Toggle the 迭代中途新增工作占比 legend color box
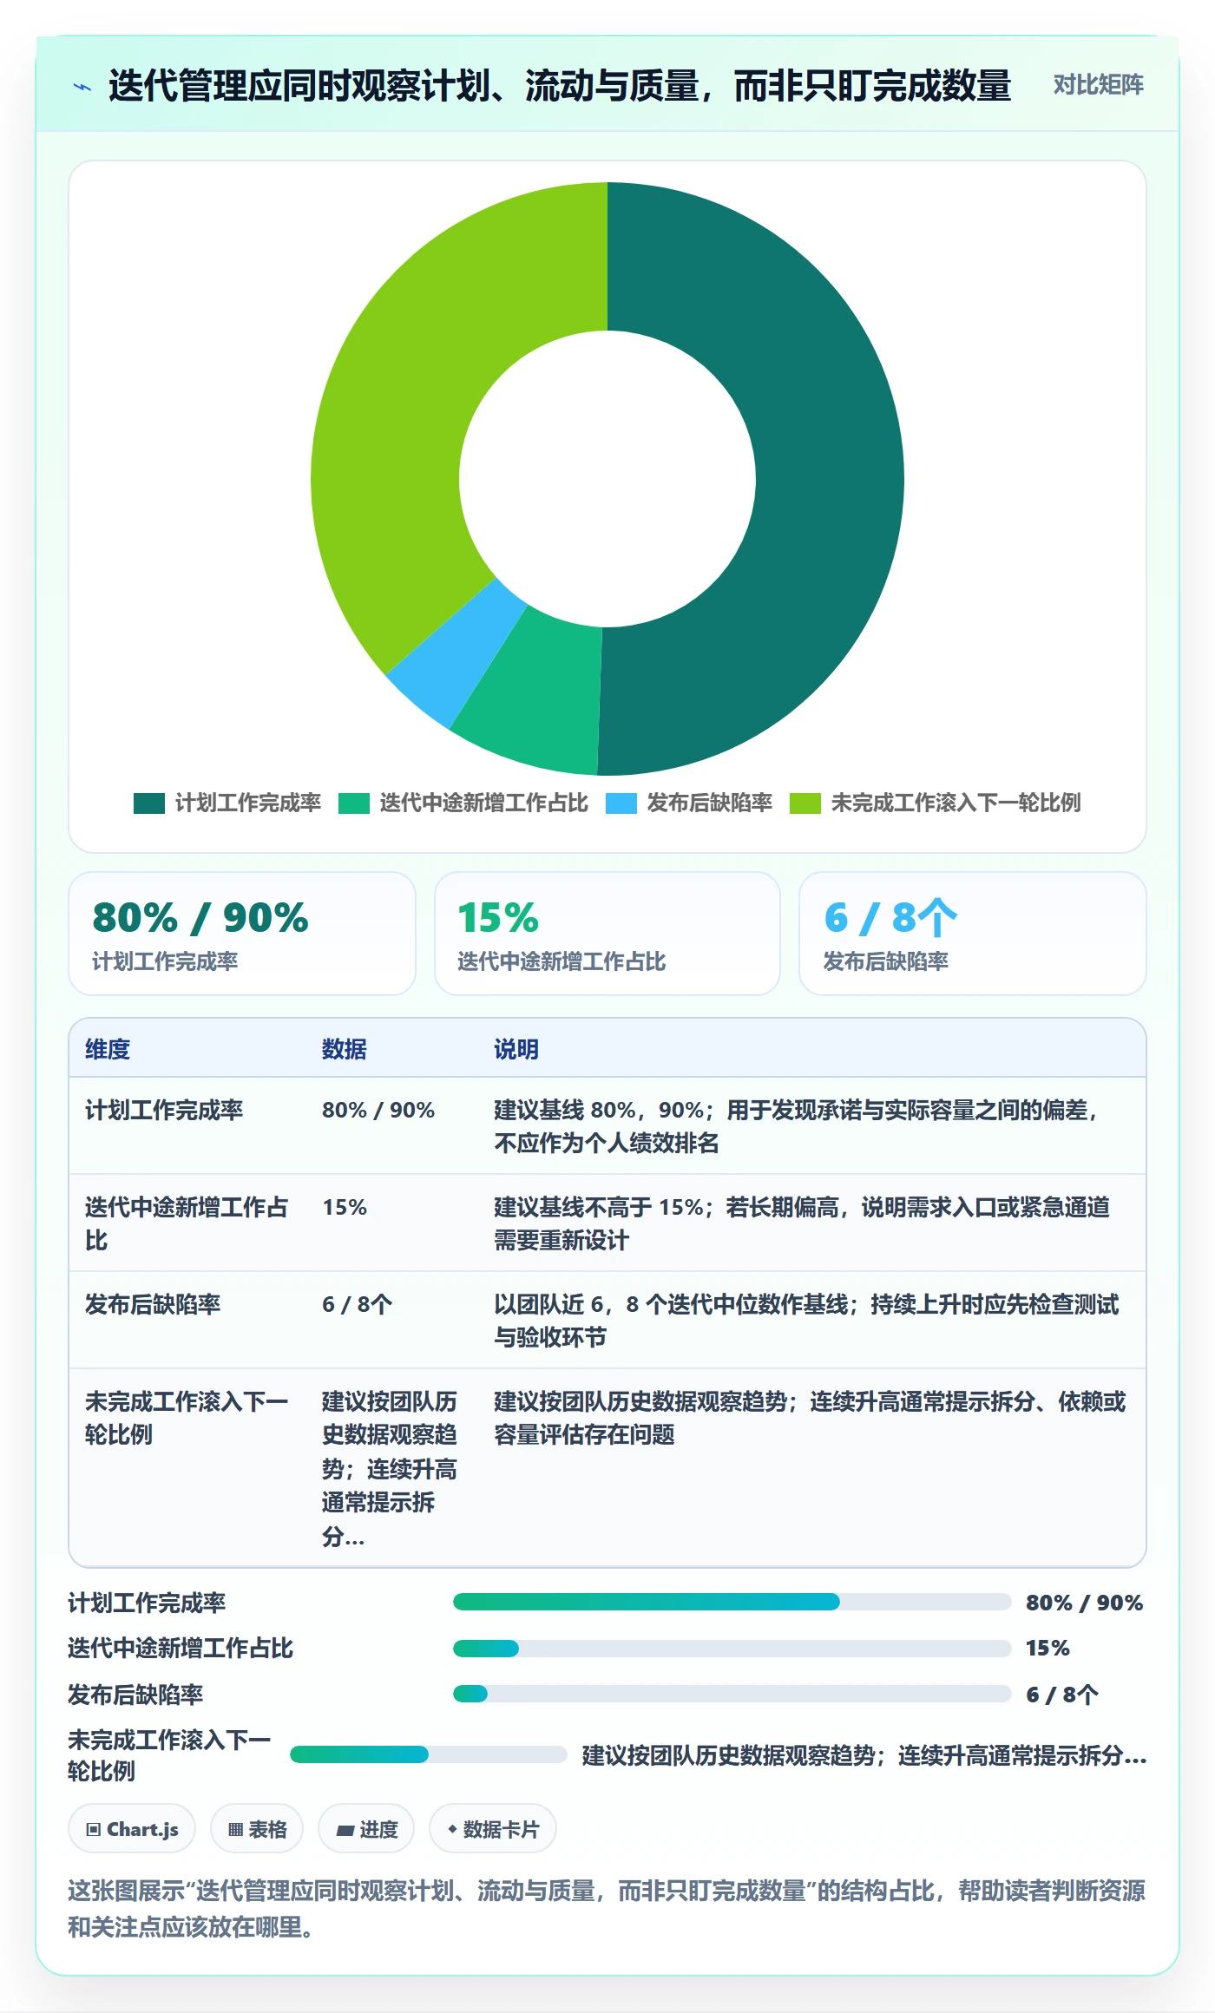 354,803
